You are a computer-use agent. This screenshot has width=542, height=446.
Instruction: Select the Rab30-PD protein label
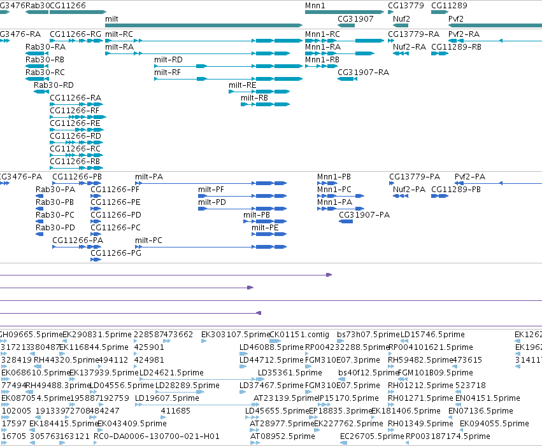[55, 228]
